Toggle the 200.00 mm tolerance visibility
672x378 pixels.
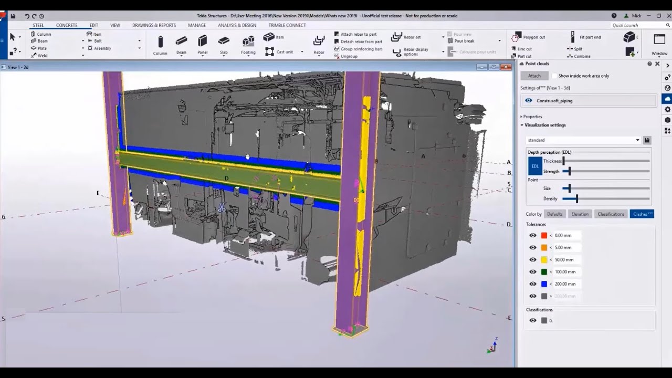533,284
